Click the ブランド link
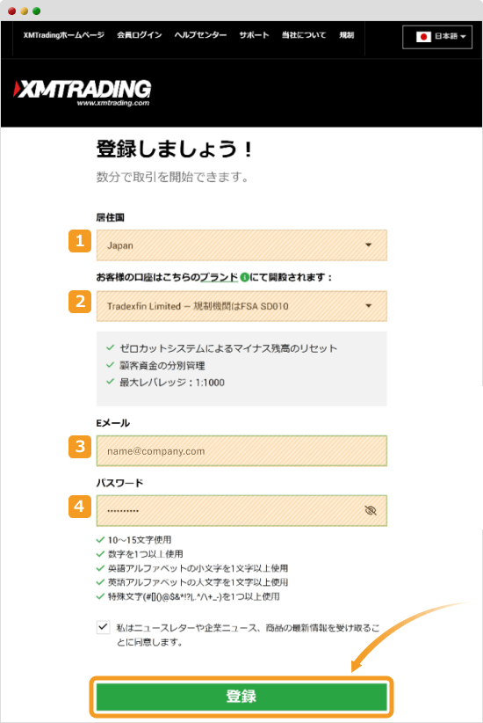The image size is (483, 723). tap(219, 277)
